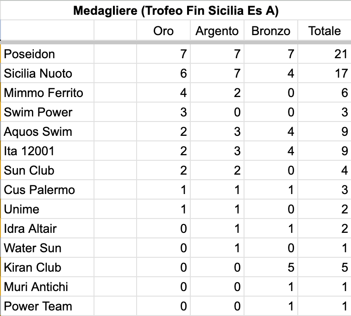Click Poseidon's total value 21
This screenshot has height=316, width=351.
click(x=325, y=54)
